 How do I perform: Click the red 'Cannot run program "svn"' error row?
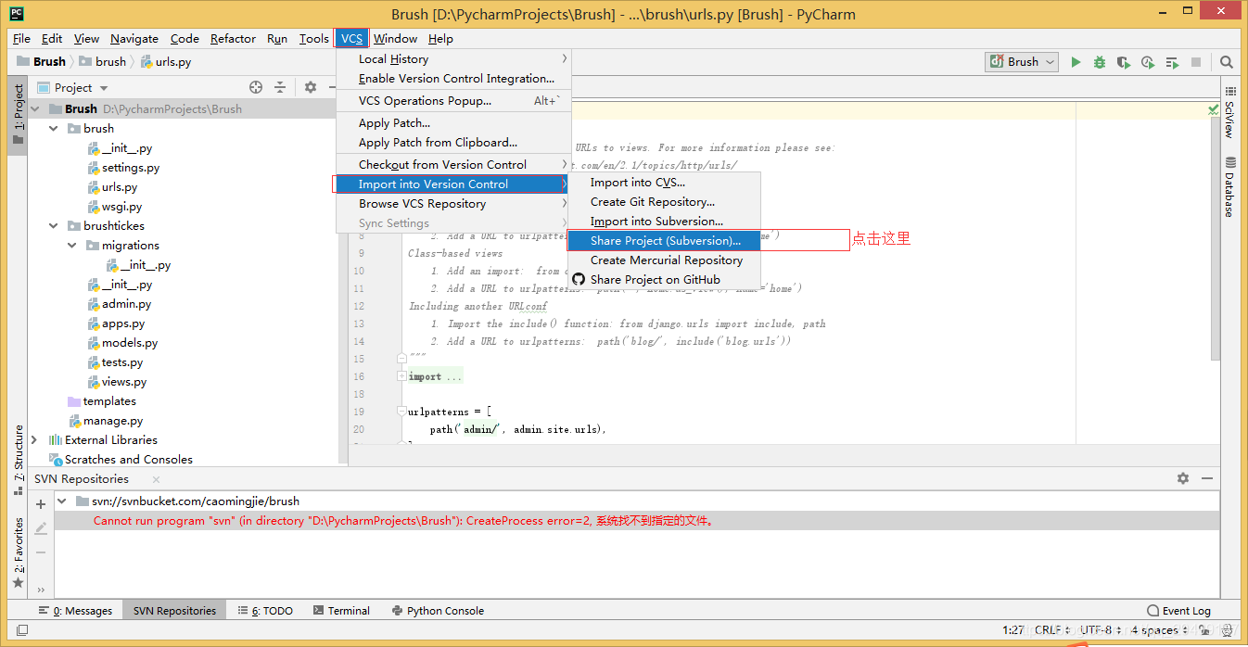(x=637, y=521)
